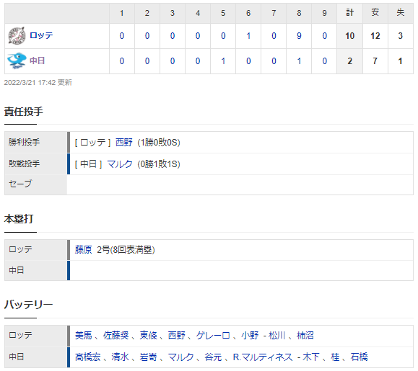Viewport: 418px width, 371px height.
Task: Open the ロッテ team link in scoreboard
Action: coord(41,35)
